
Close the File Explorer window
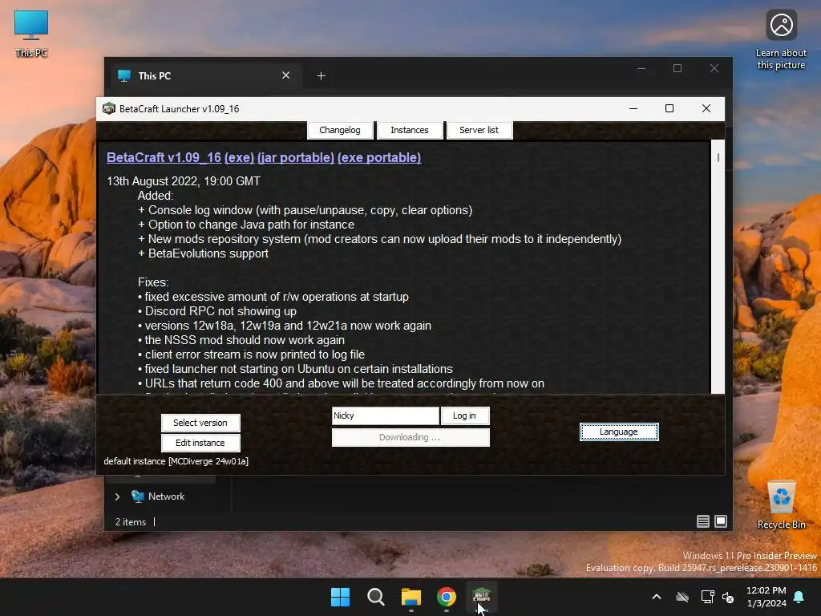point(714,69)
